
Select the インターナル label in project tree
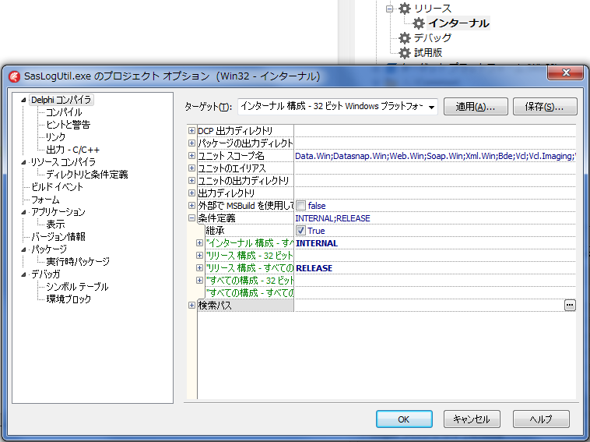point(458,23)
